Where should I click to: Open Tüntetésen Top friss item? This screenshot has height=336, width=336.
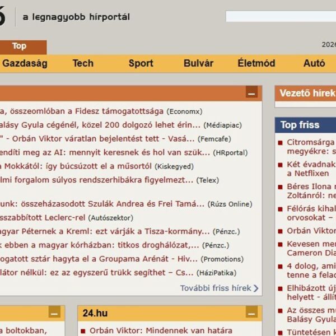tap(311, 332)
